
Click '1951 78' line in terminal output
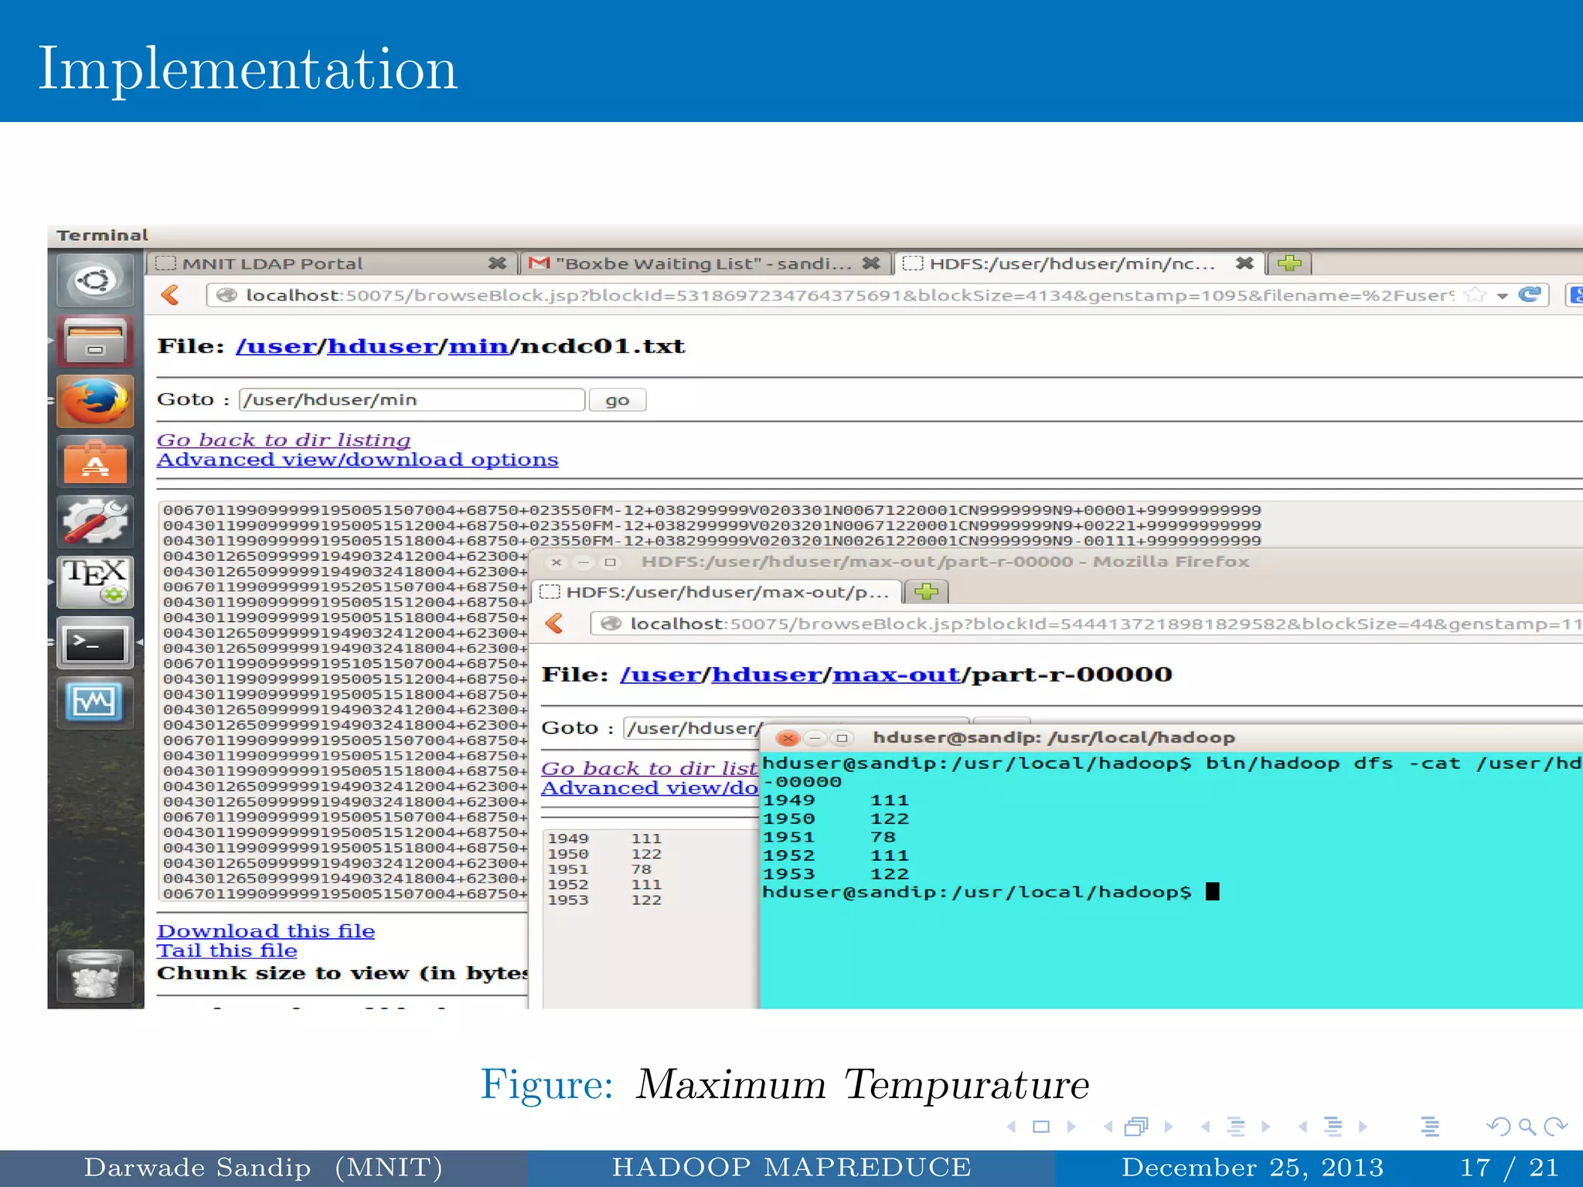(829, 837)
